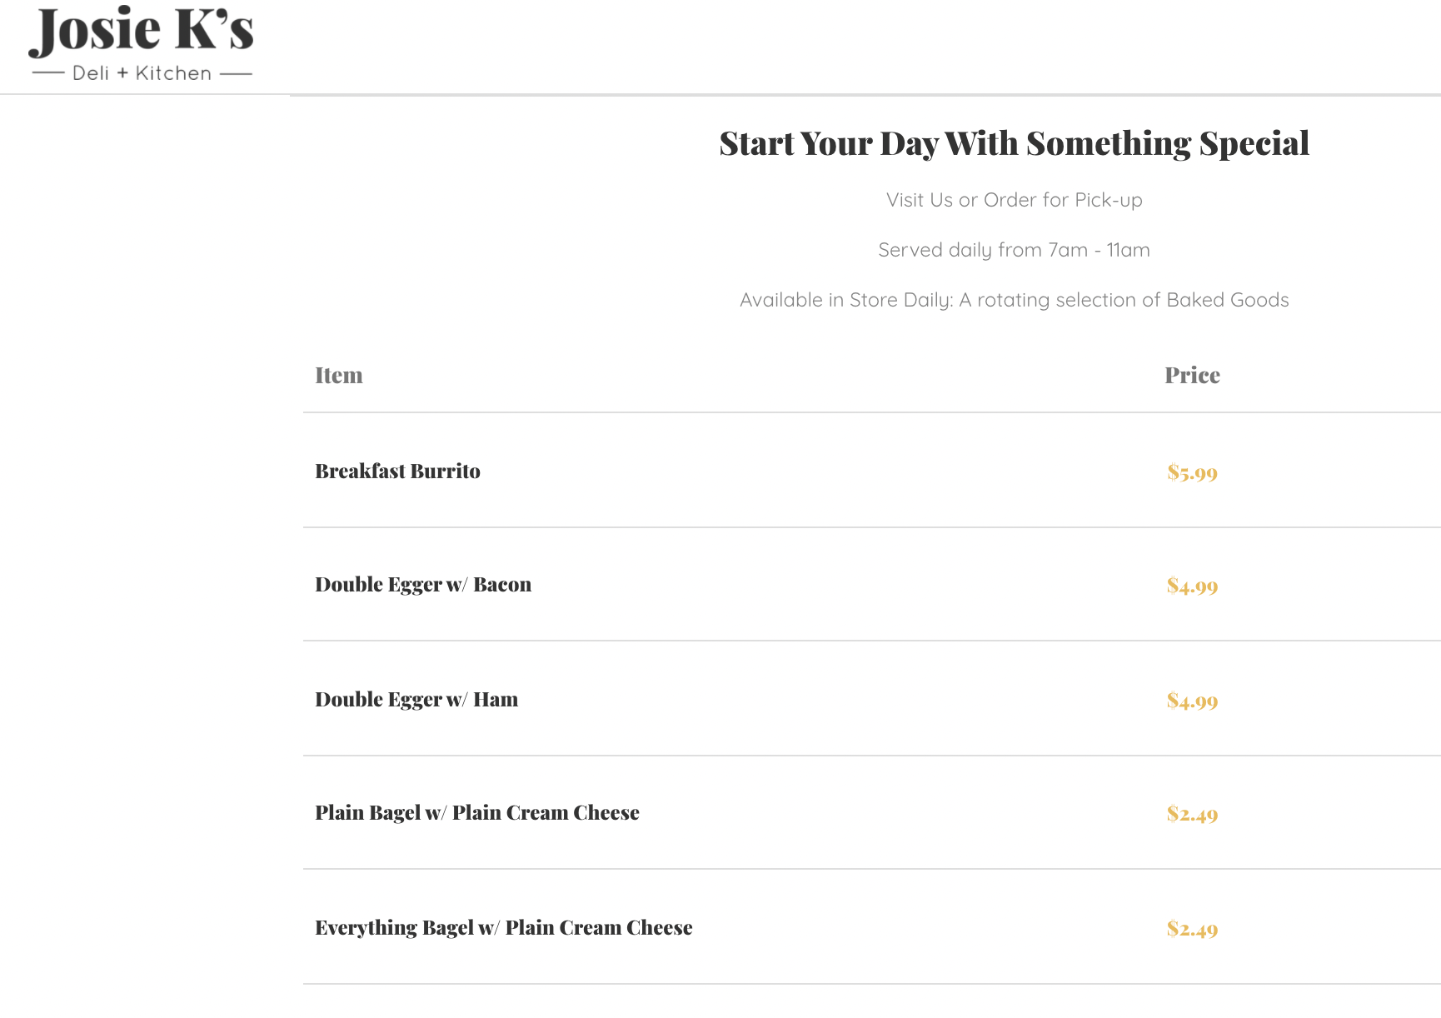Click the Josie K's logo
This screenshot has width=1441, height=1018.
click(141, 32)
